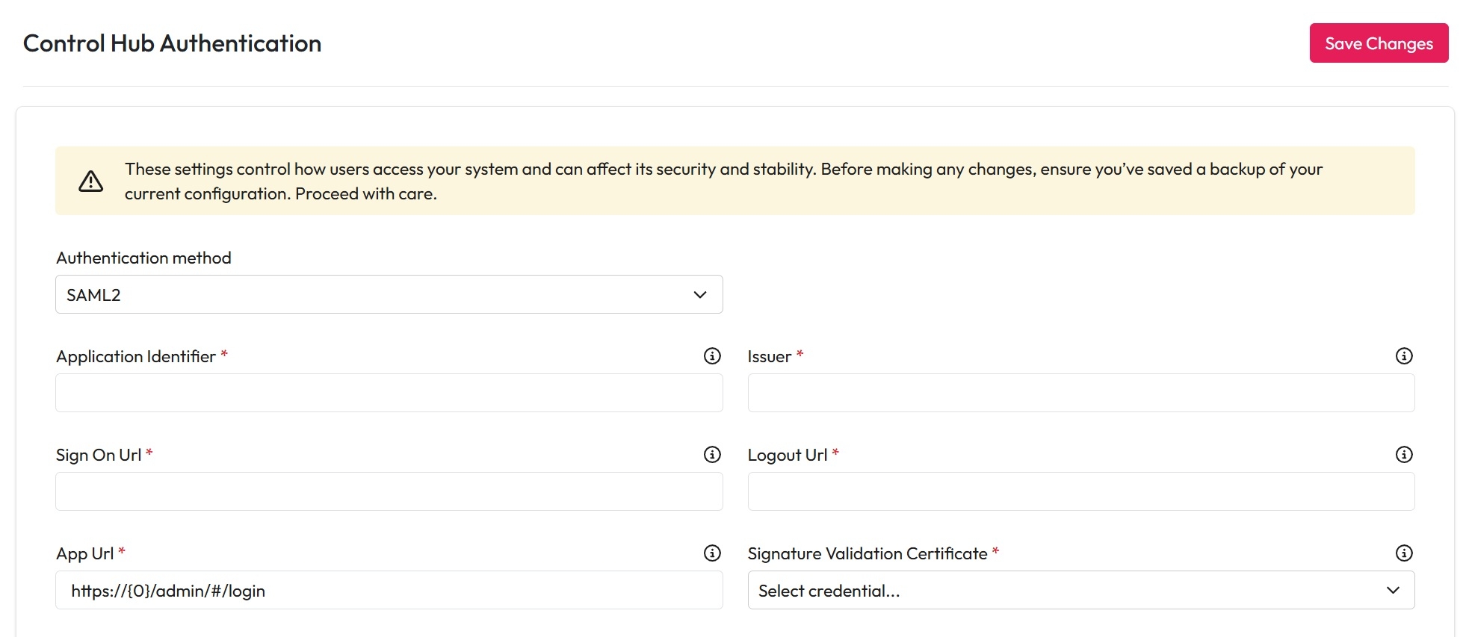Click the chevron arrow on SAML2 selector
Screen dimensions: 1469x637
tap(699, 295)
